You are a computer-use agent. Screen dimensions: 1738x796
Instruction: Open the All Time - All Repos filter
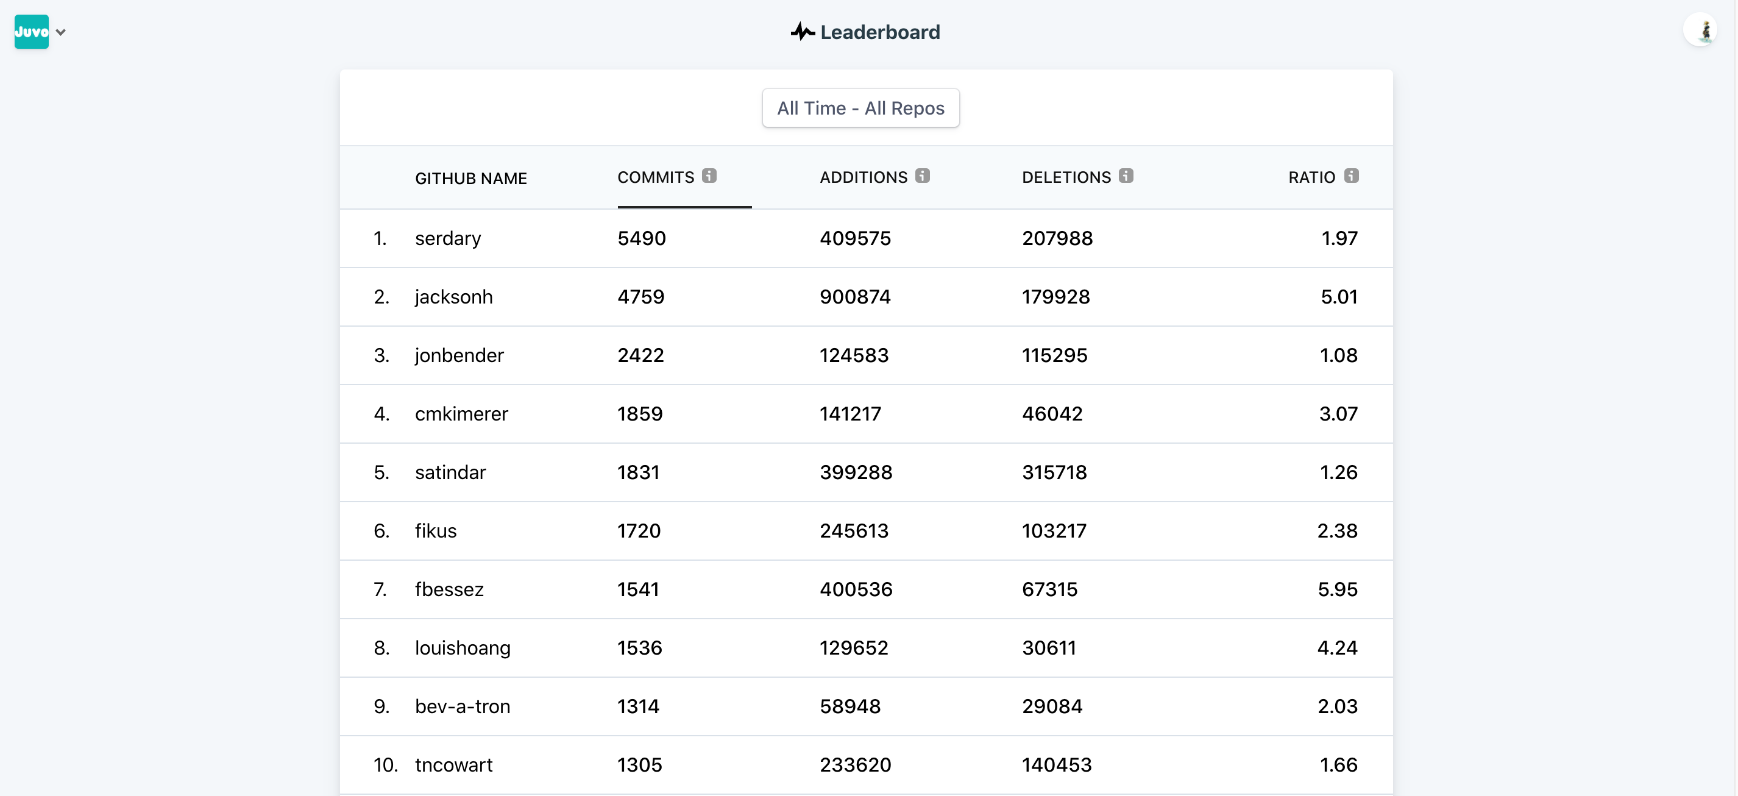pyautogui.click(x=860, y=108)
